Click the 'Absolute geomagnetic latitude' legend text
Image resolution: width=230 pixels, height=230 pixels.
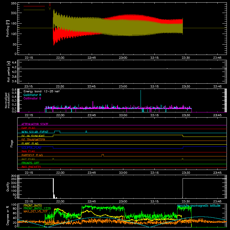pyautogui.click(x=199, y=206)
